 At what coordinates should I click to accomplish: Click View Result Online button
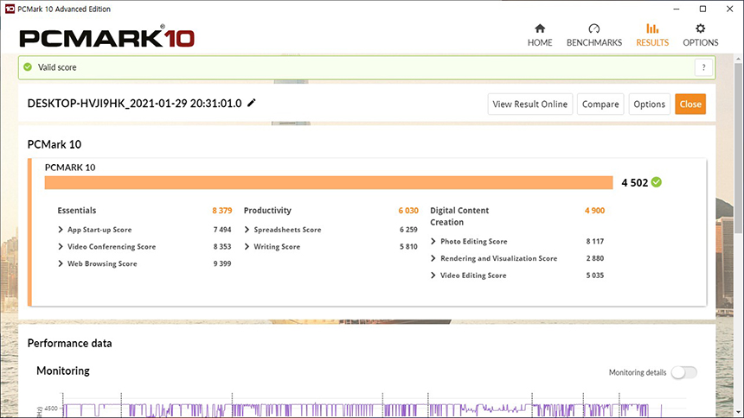click(x=530, y=104)
